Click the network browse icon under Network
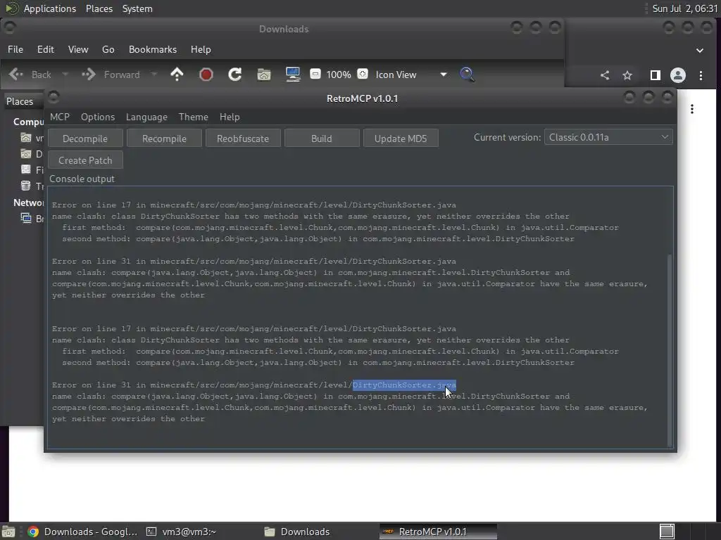Viewport: 721px width, 540px height. point(26,218)
